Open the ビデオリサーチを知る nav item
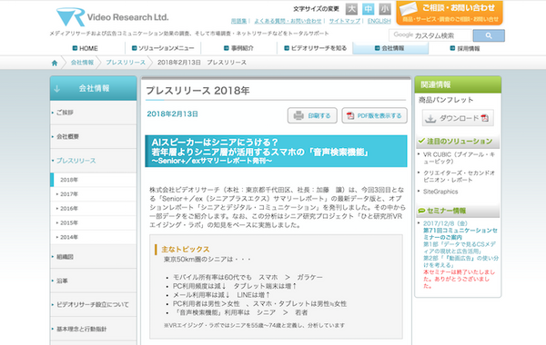The image size is (546, 345). 316,48
